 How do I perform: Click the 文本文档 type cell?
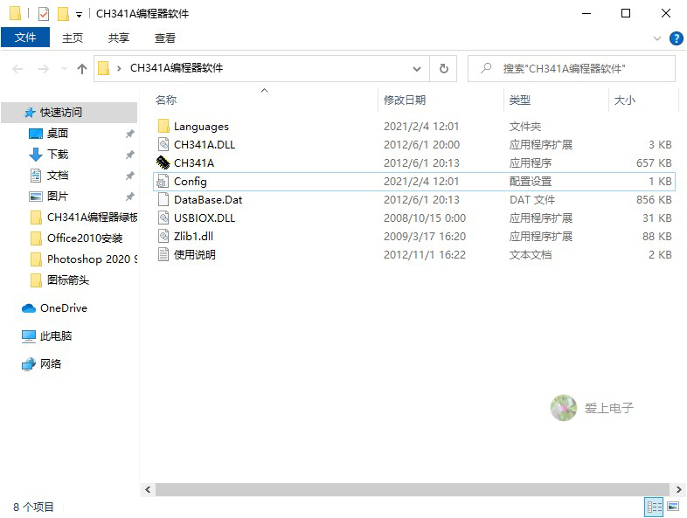(531, 254)
